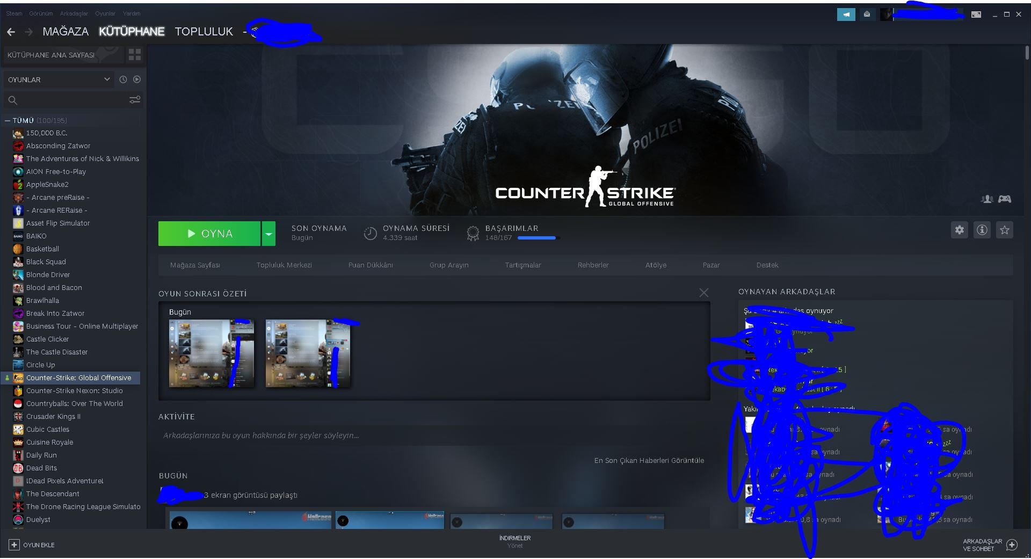Click the activity comment text field
The width and height of the screenshot is (1031, 559).
(x=434, y=435)
